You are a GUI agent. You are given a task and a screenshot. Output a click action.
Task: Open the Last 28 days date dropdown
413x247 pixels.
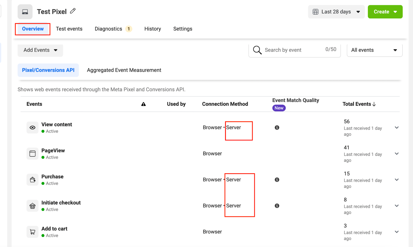pyautogui.click(x=336, y=12)
